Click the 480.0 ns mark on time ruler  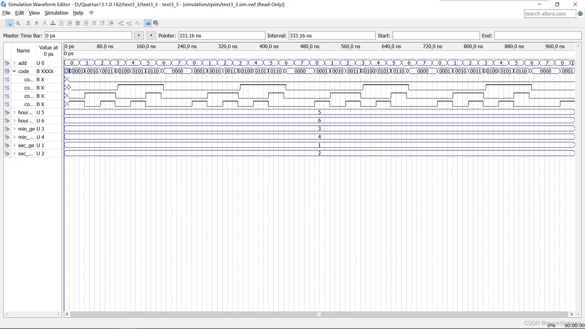point(309,46)
